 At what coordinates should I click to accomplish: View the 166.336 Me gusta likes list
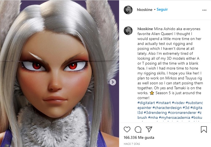139,137
